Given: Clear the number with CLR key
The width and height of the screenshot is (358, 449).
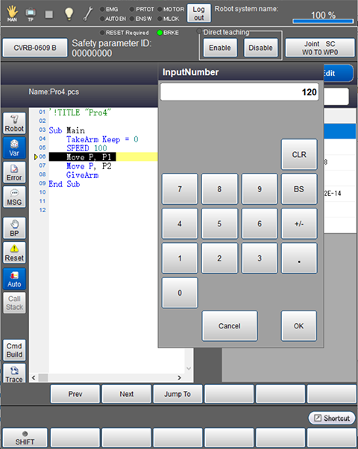Looking at the screenshot, I should (x=299, y=155).
